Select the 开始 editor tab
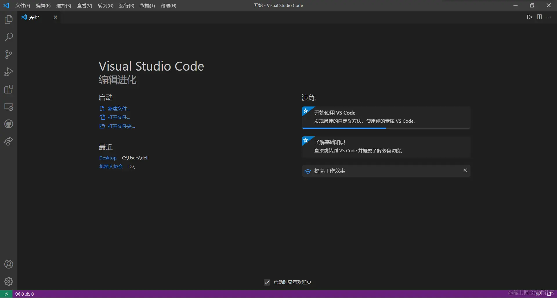The height and width of the screenshot is (298, 557). (39, 17)
